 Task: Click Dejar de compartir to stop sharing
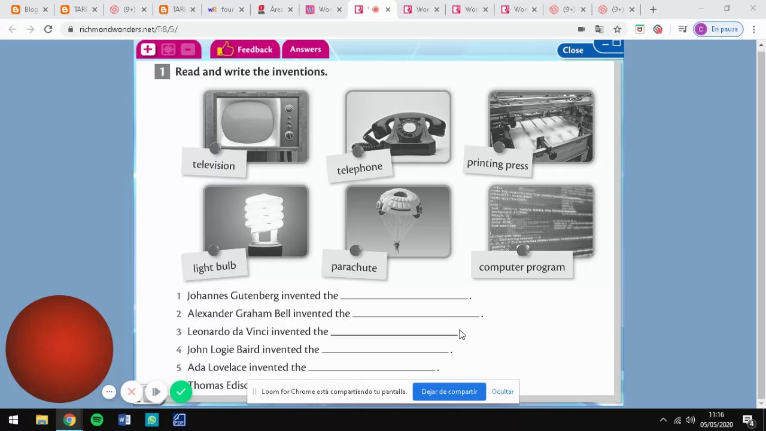click(x=449, y=391)
